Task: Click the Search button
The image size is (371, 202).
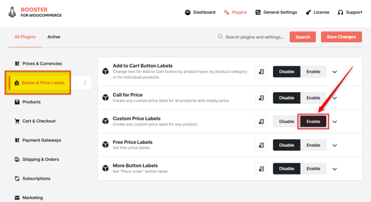Action: (302, 37)
